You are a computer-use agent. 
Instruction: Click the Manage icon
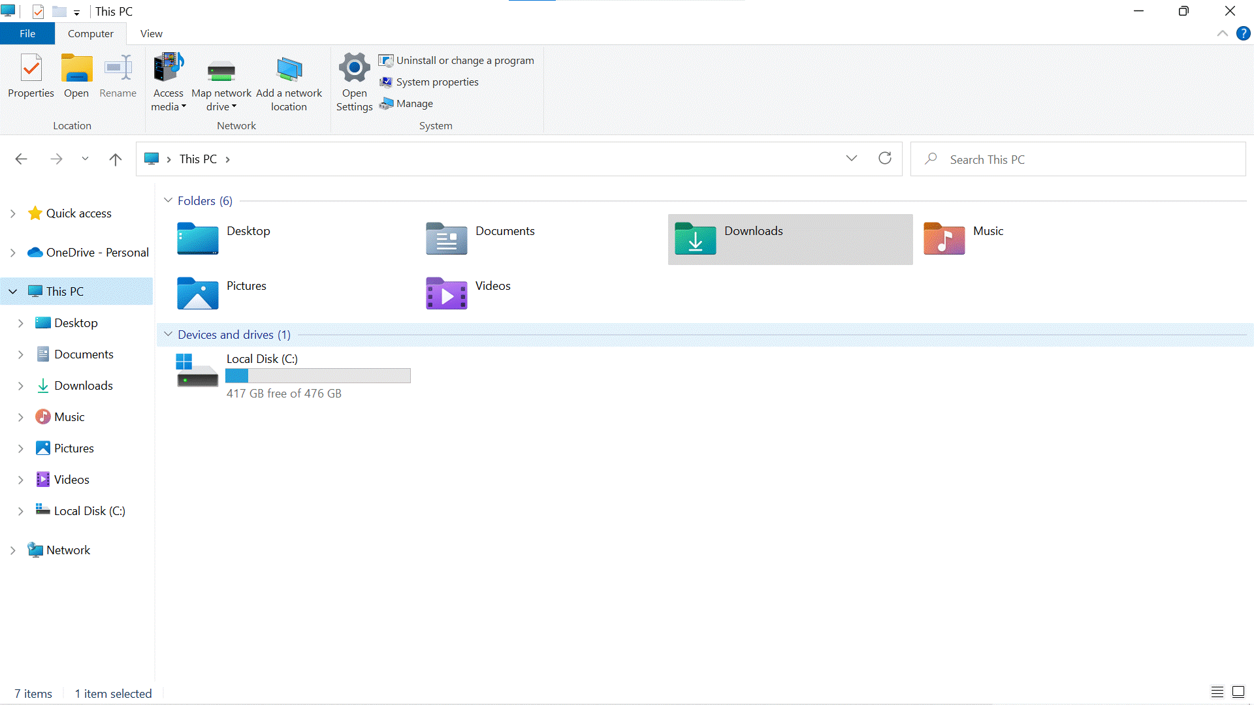click(x=406, y=103)
